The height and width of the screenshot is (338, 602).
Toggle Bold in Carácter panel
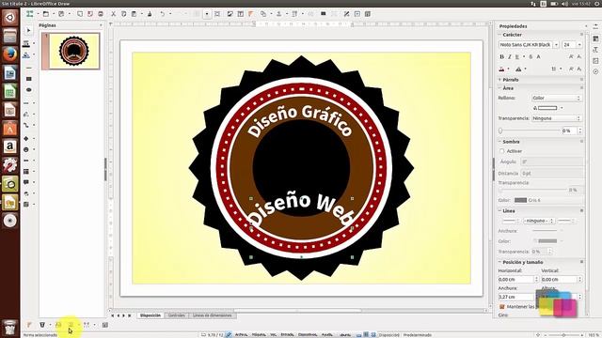pyautogui.click(x=501, y=56)
